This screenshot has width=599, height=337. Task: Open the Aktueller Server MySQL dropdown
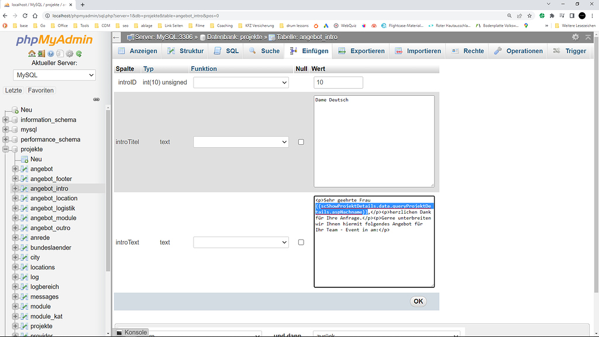tap(54, 75)
